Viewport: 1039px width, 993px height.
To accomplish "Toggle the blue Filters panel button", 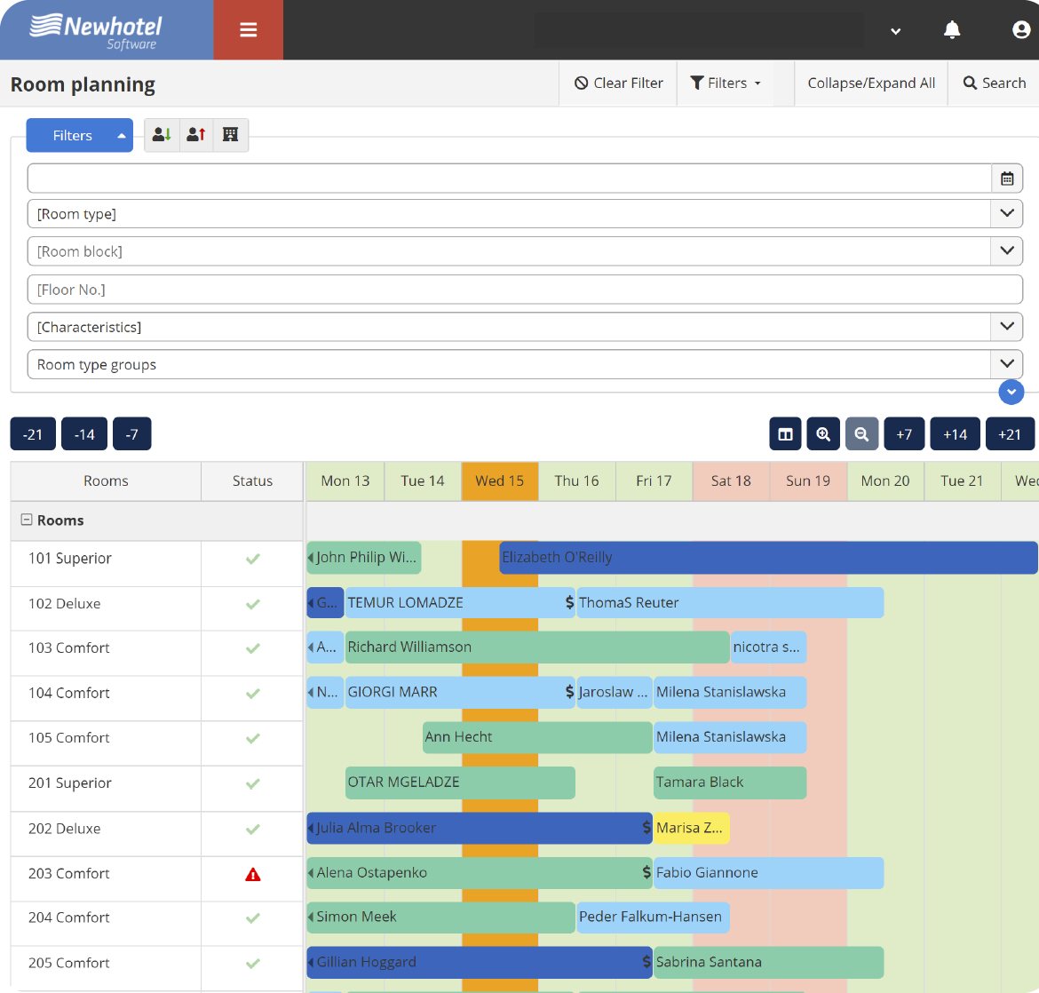I will (x=80, y=135).
